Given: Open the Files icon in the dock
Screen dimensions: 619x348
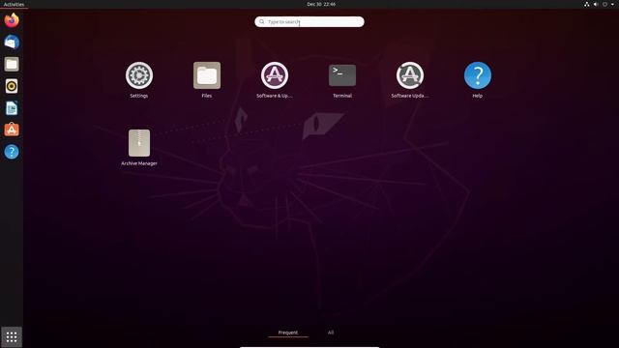Looking at the screenshot, I should click(x=12, y=64).
